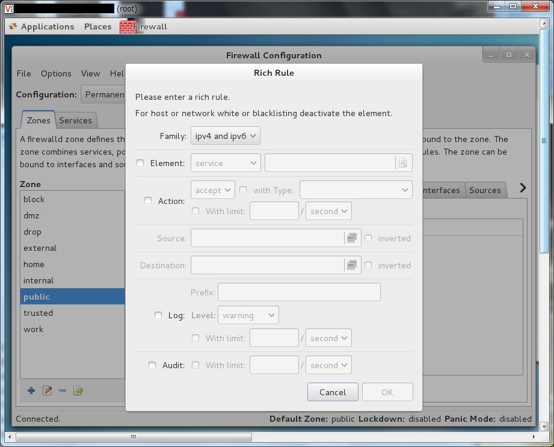Viewport: 554px width, 447px height.
Task: Tick the 'with Type' checkbox
Action: tap(243, 190)
